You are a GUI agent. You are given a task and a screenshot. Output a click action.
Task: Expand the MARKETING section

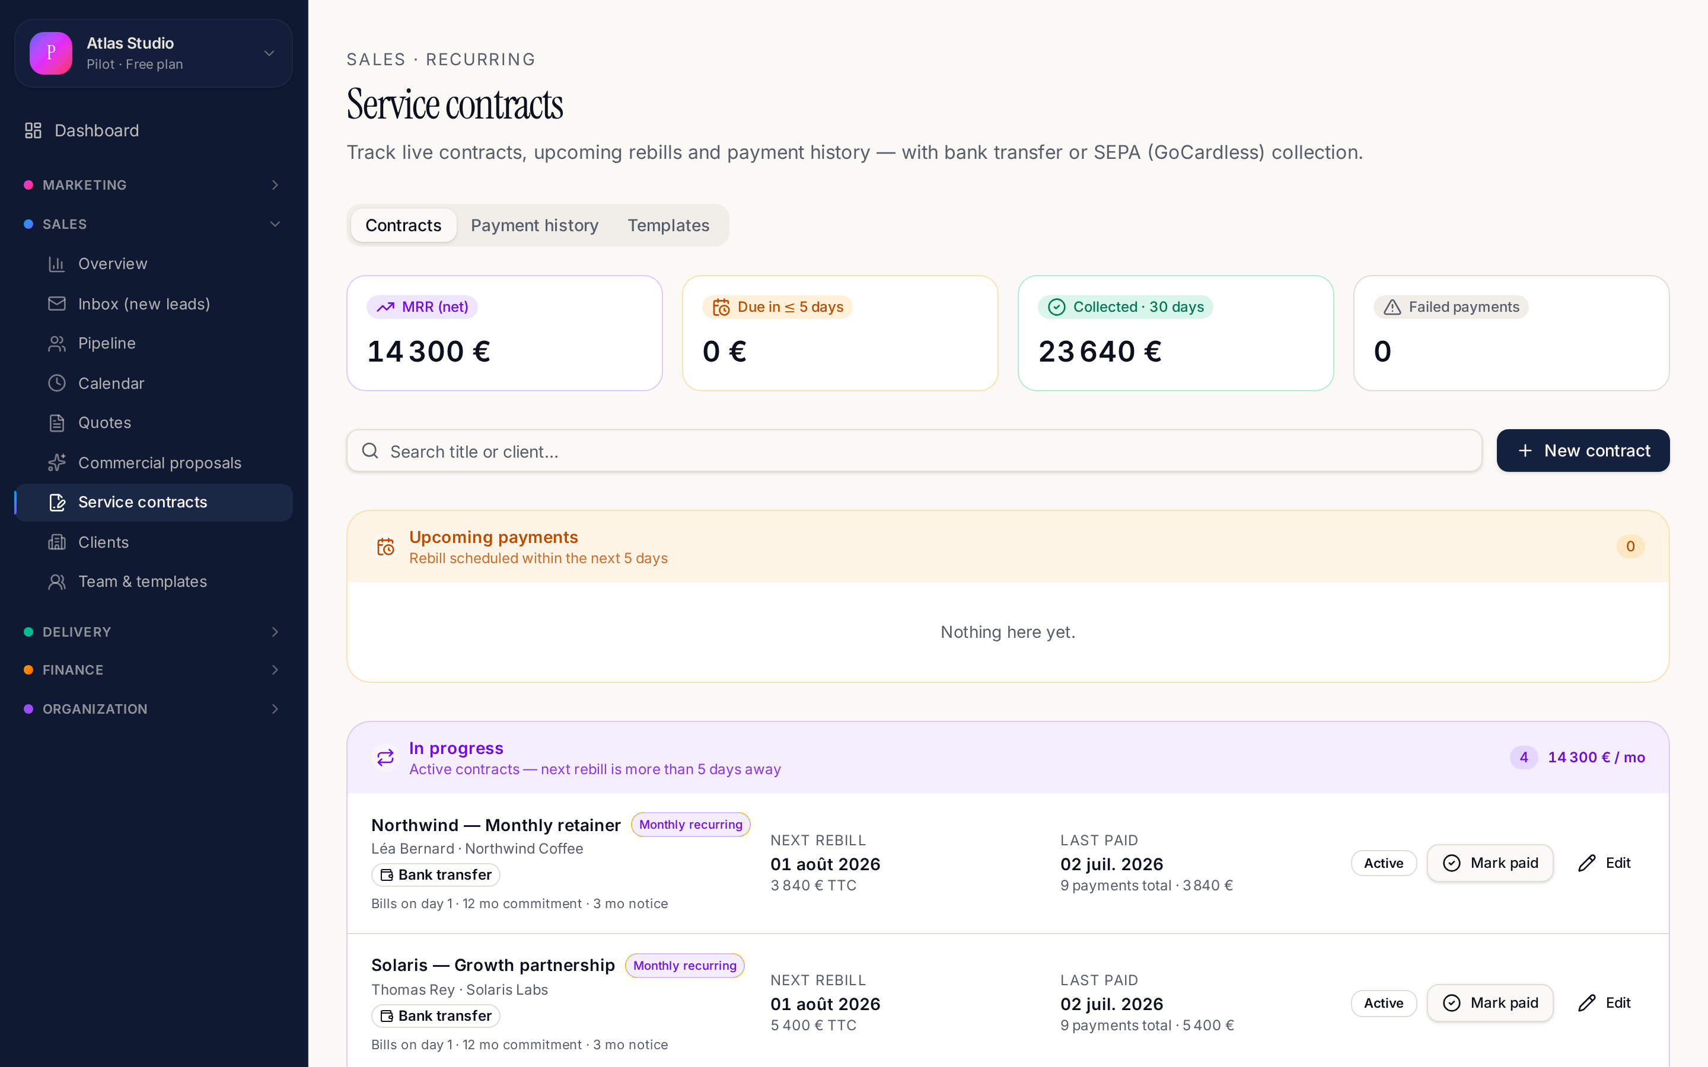click(x=154, y=185)
